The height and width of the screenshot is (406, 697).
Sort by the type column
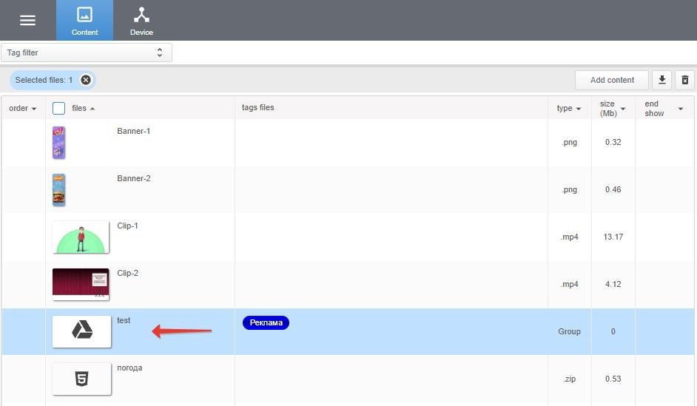568,109
